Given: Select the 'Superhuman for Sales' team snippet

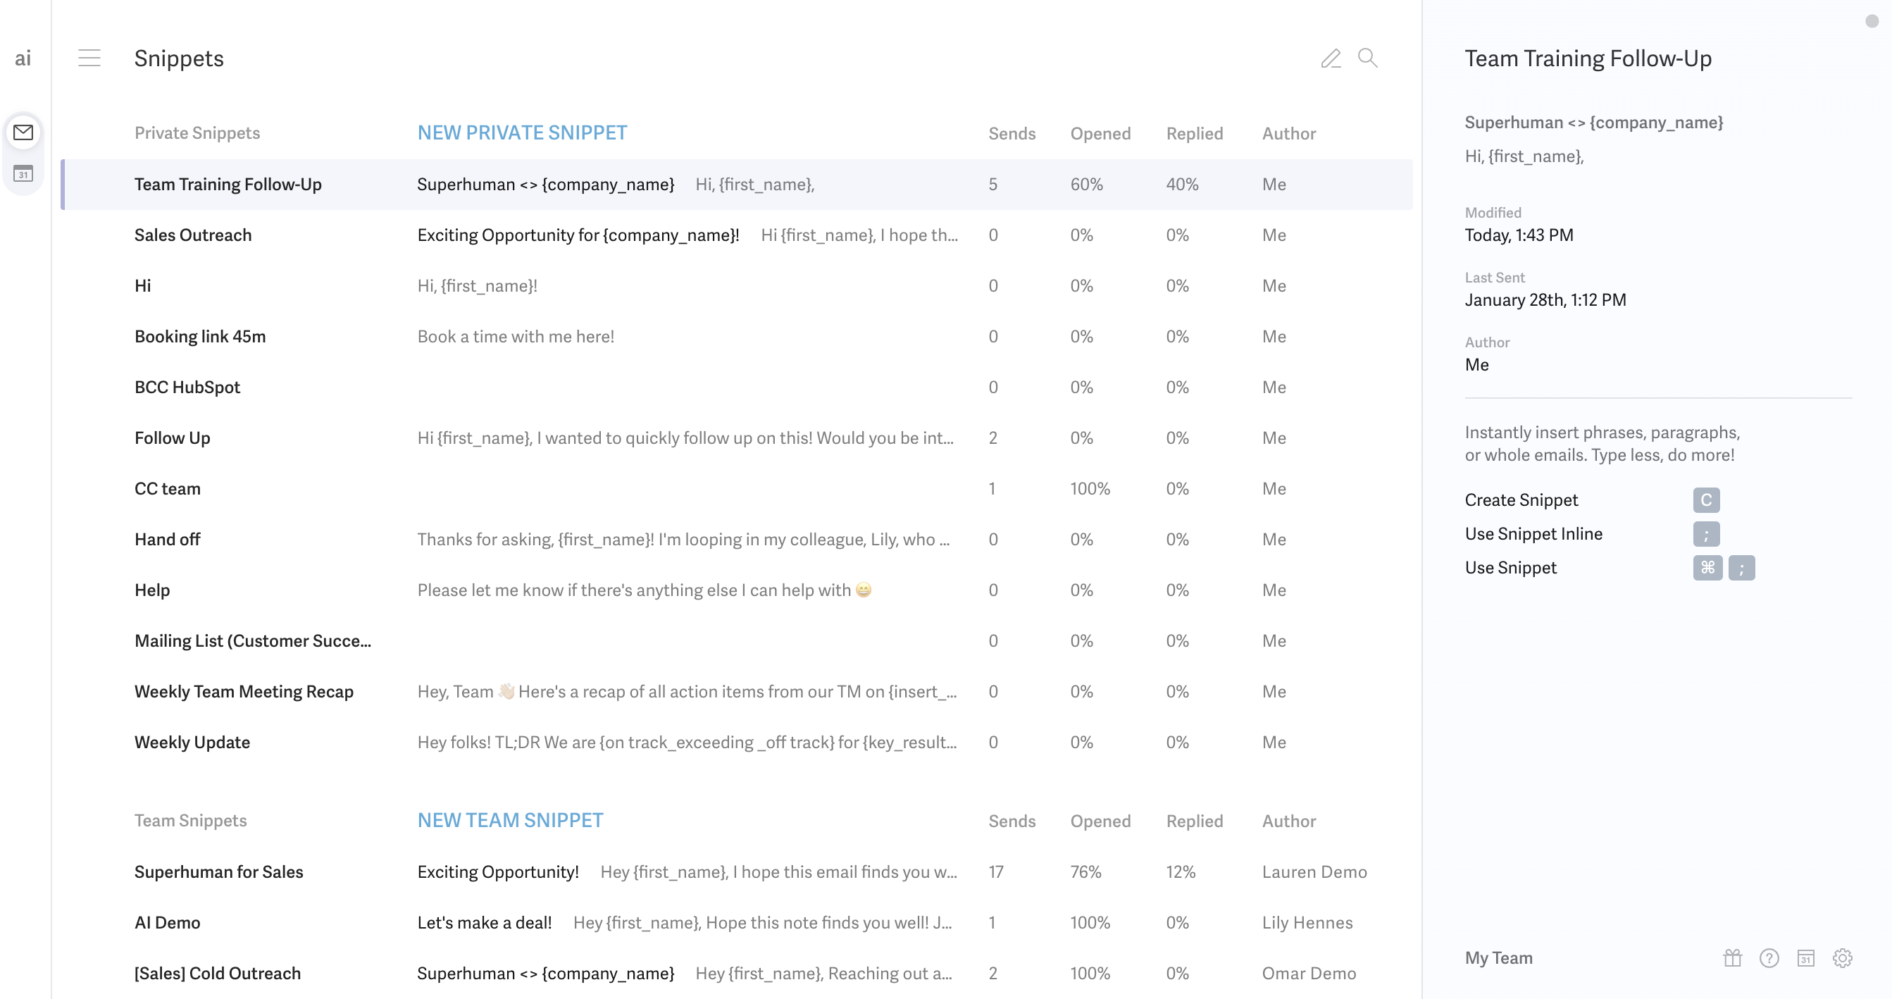Looking at the screenshot, I should (x=218, y=872).
